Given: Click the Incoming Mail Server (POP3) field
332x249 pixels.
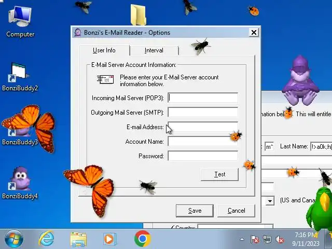Looking at the screenshot, I should 203,98.
